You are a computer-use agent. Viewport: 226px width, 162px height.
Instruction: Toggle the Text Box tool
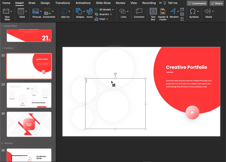point(153,14)
